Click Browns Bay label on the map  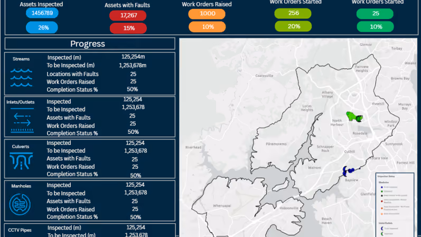point(400,78)
